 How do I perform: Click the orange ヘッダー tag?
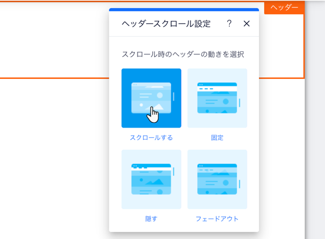pyautogui.click(x=284, y=8)
